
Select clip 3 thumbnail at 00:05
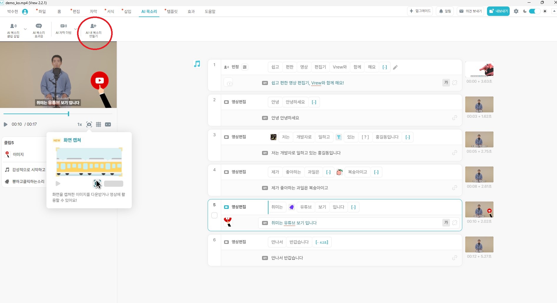click(x=479, y=139)
